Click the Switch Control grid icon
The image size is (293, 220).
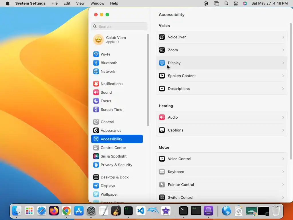point(162,198)
